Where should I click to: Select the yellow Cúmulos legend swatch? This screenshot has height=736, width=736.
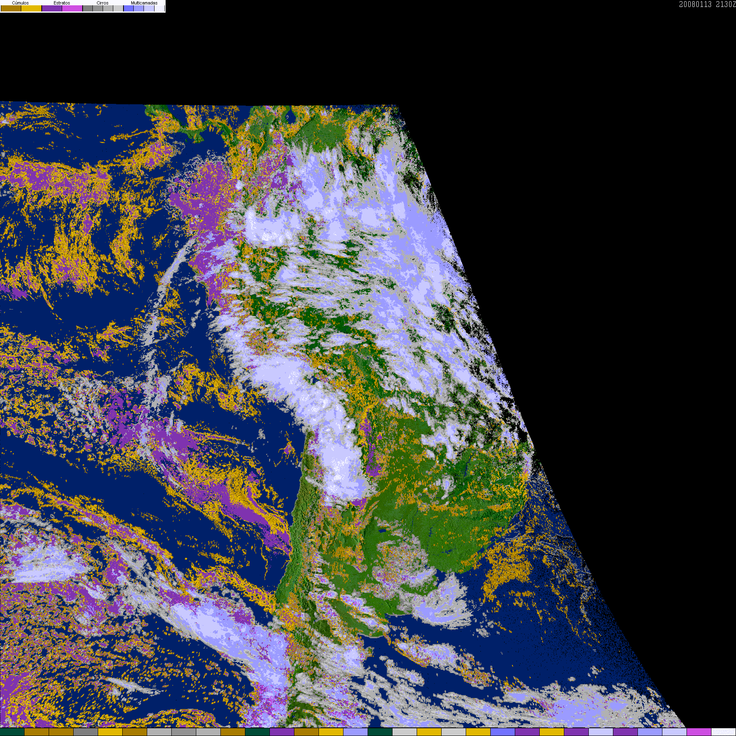pyautogui.click(x=31, y=8)
